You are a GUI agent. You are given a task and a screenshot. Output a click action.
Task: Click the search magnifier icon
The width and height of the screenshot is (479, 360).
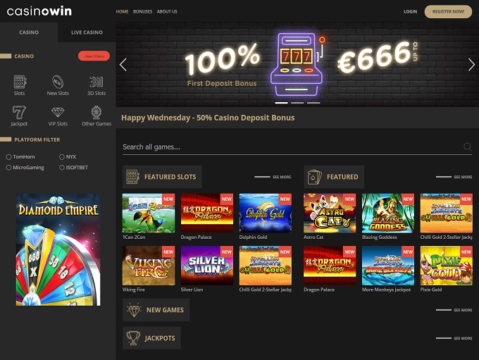click(x=467, y=147)
